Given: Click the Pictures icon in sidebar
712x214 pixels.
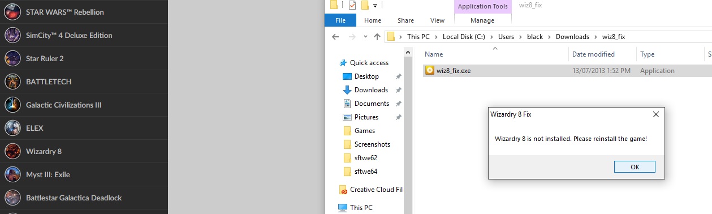Looking at the screenshot, I should click(x=347, y=117).
